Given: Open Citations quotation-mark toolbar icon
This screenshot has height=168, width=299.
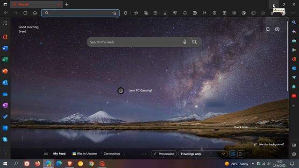Looking at the screenshot, I should tap(205, 13).
